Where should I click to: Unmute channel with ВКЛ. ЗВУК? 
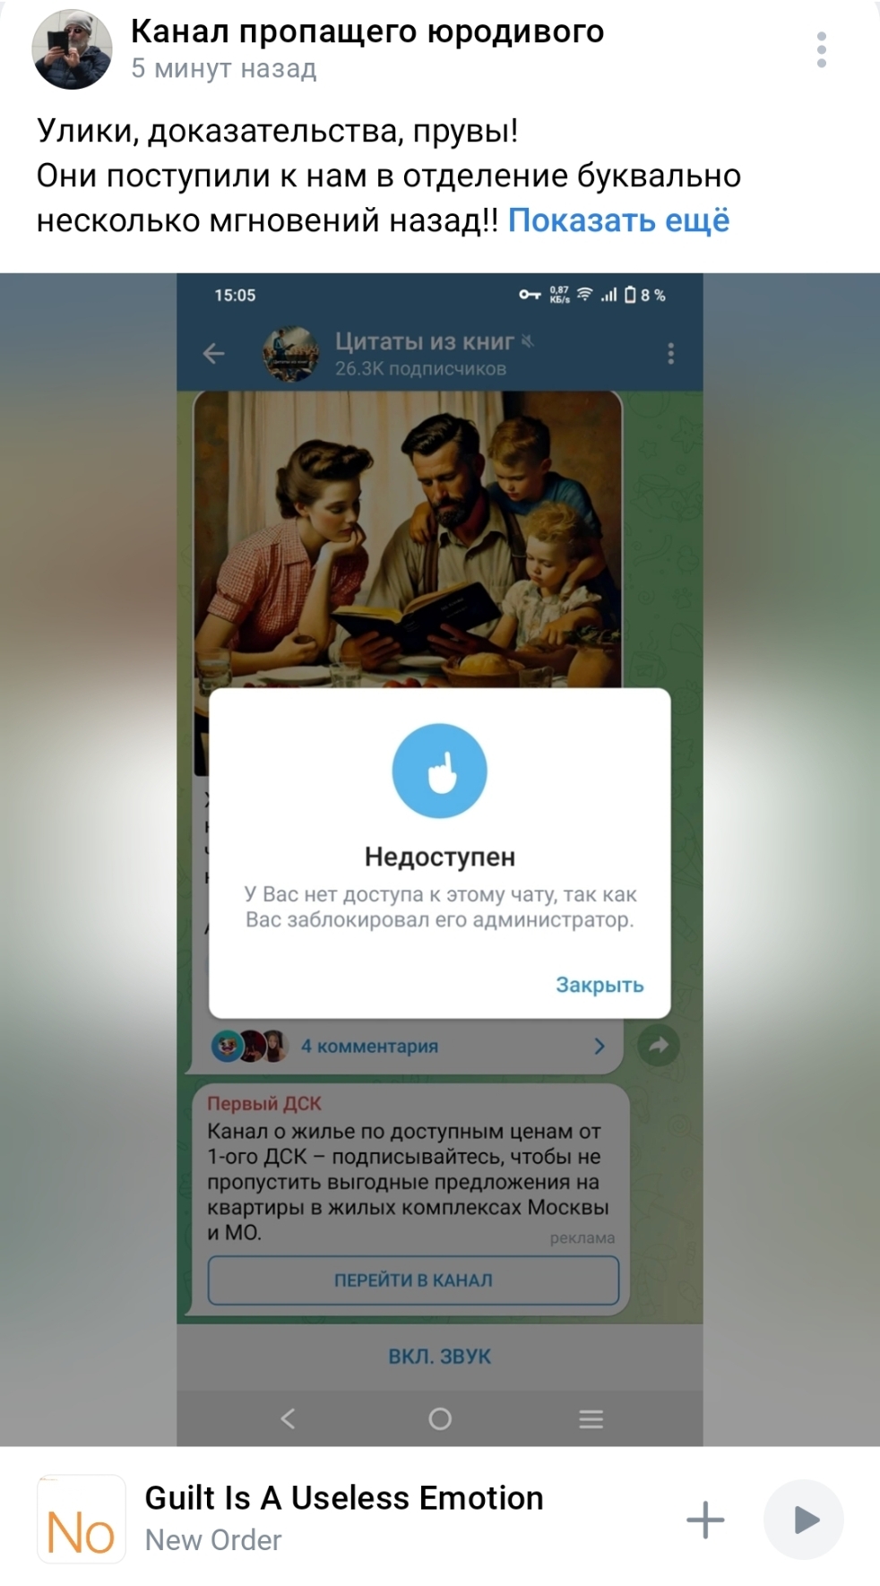click(439, 1357)
